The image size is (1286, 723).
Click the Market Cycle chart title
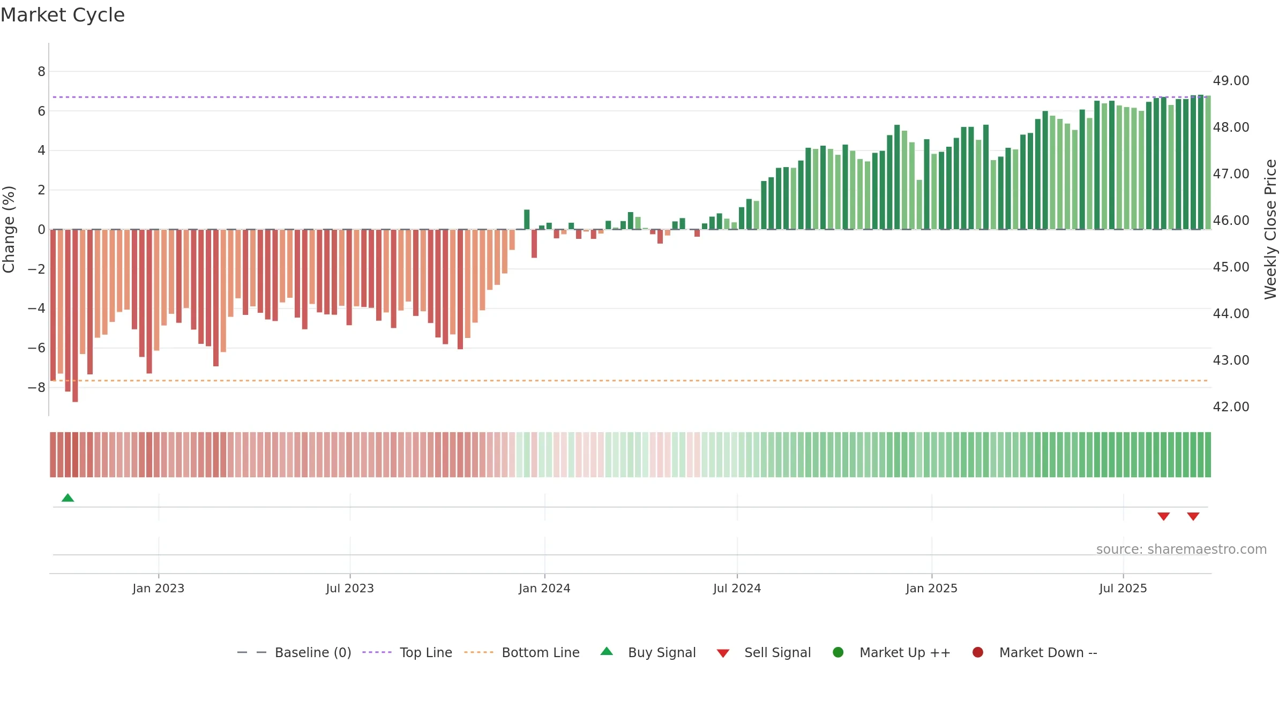[63, 15]
